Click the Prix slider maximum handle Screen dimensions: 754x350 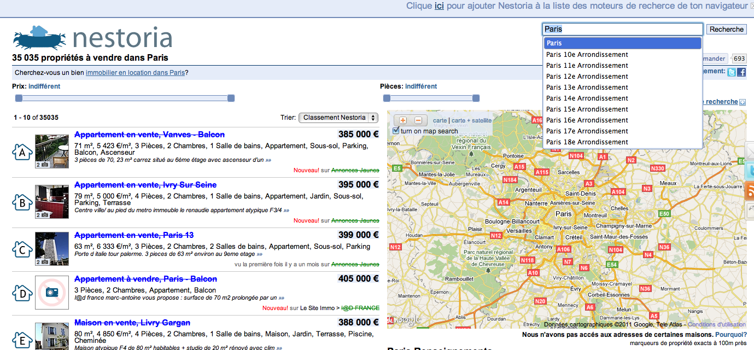(x=231, y=98)
